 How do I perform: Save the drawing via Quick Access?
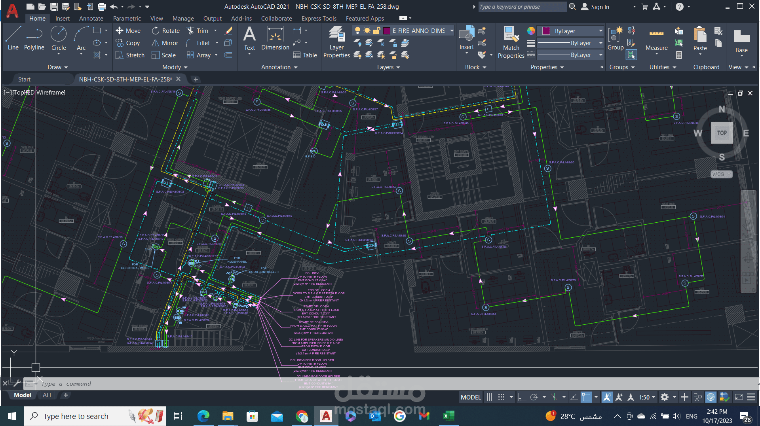(x=54, y=7)
